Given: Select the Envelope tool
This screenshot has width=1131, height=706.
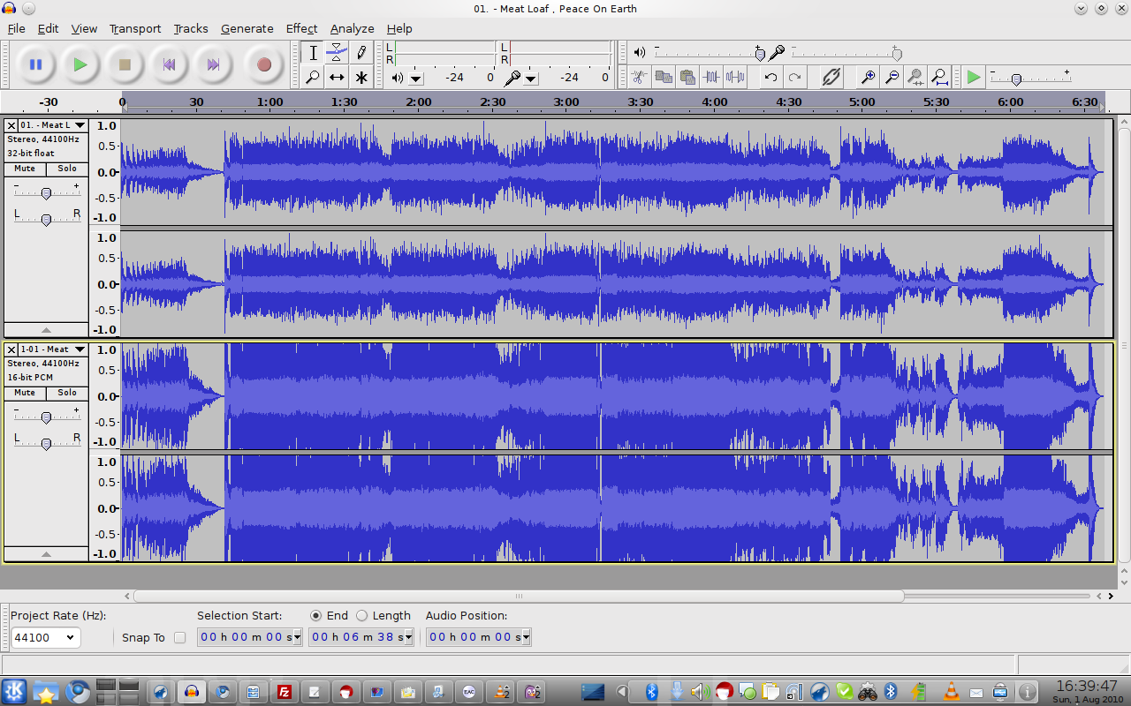Looking at the screenshot, I should click(337, 53).
